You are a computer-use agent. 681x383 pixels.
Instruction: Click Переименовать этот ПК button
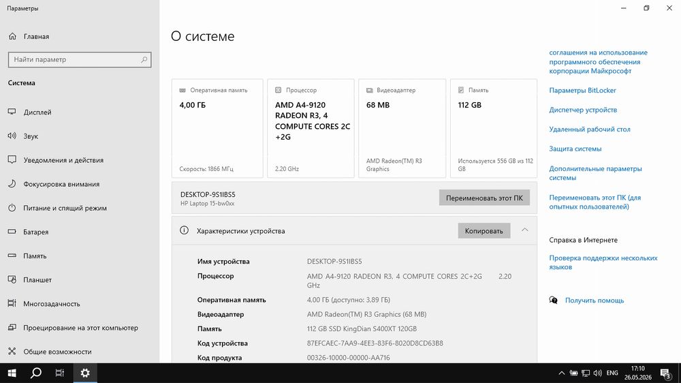click(x=484, y=198)
